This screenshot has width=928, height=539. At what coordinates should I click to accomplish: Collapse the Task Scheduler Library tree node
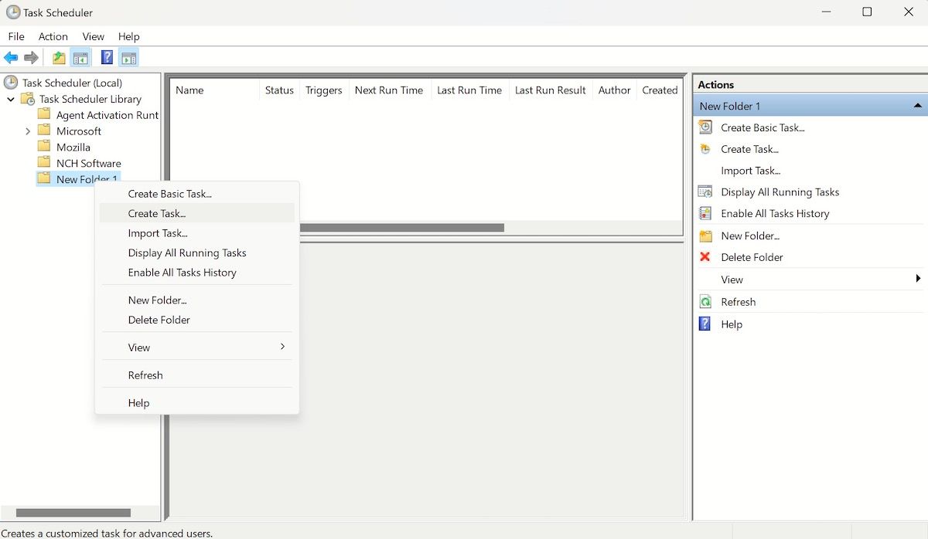click(x=11, y=99)
